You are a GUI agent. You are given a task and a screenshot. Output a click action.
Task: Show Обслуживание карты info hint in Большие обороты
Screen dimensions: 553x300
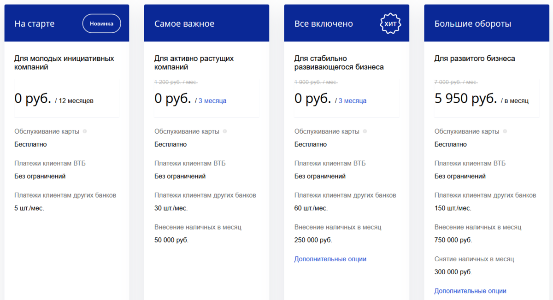505,131
